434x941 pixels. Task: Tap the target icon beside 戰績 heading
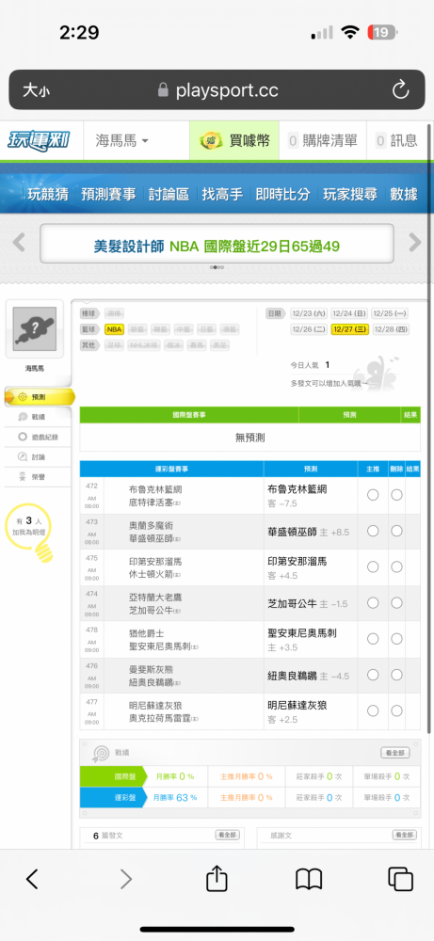(100, 753)
